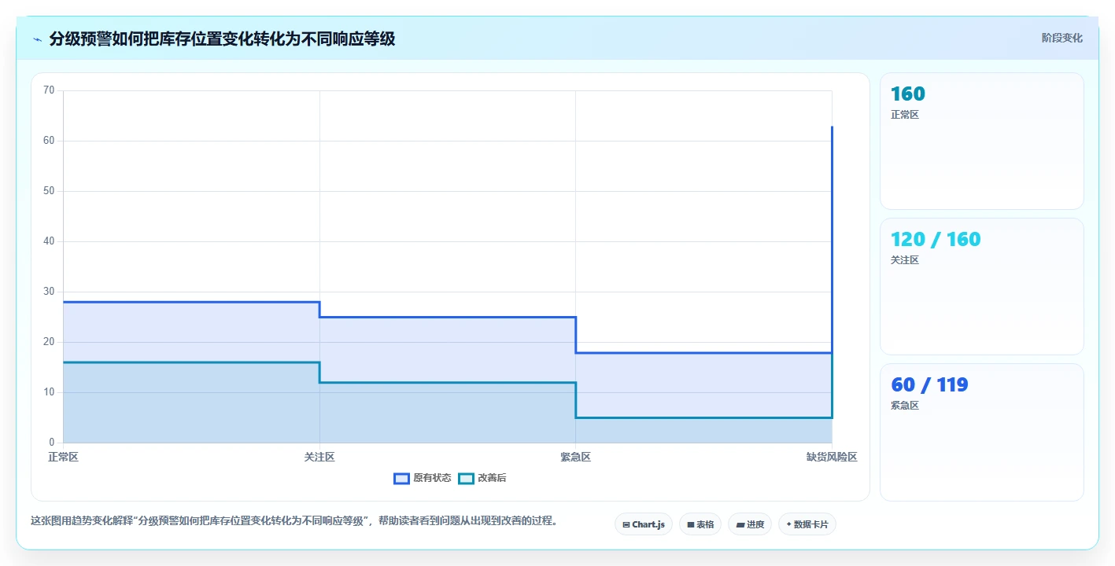Toggle the 原有状态 legend swatch
This screenshot has height=566, width=1115.
(401, 479)
